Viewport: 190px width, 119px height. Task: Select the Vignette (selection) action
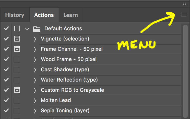point(65,39)
